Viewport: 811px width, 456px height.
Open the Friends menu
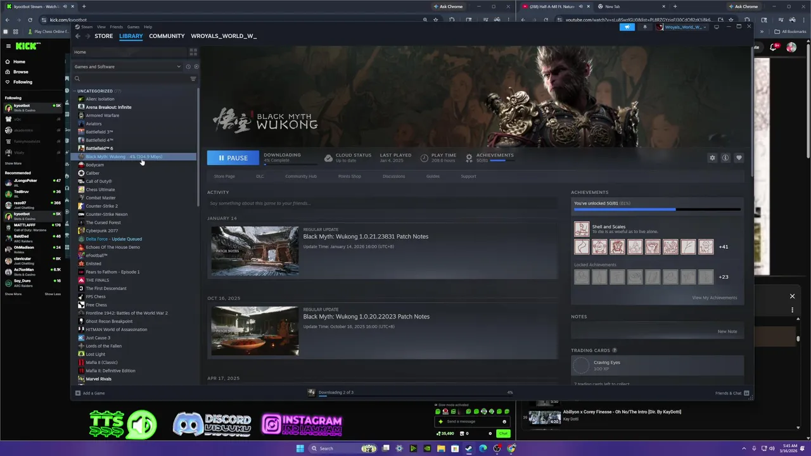(117, 27)
